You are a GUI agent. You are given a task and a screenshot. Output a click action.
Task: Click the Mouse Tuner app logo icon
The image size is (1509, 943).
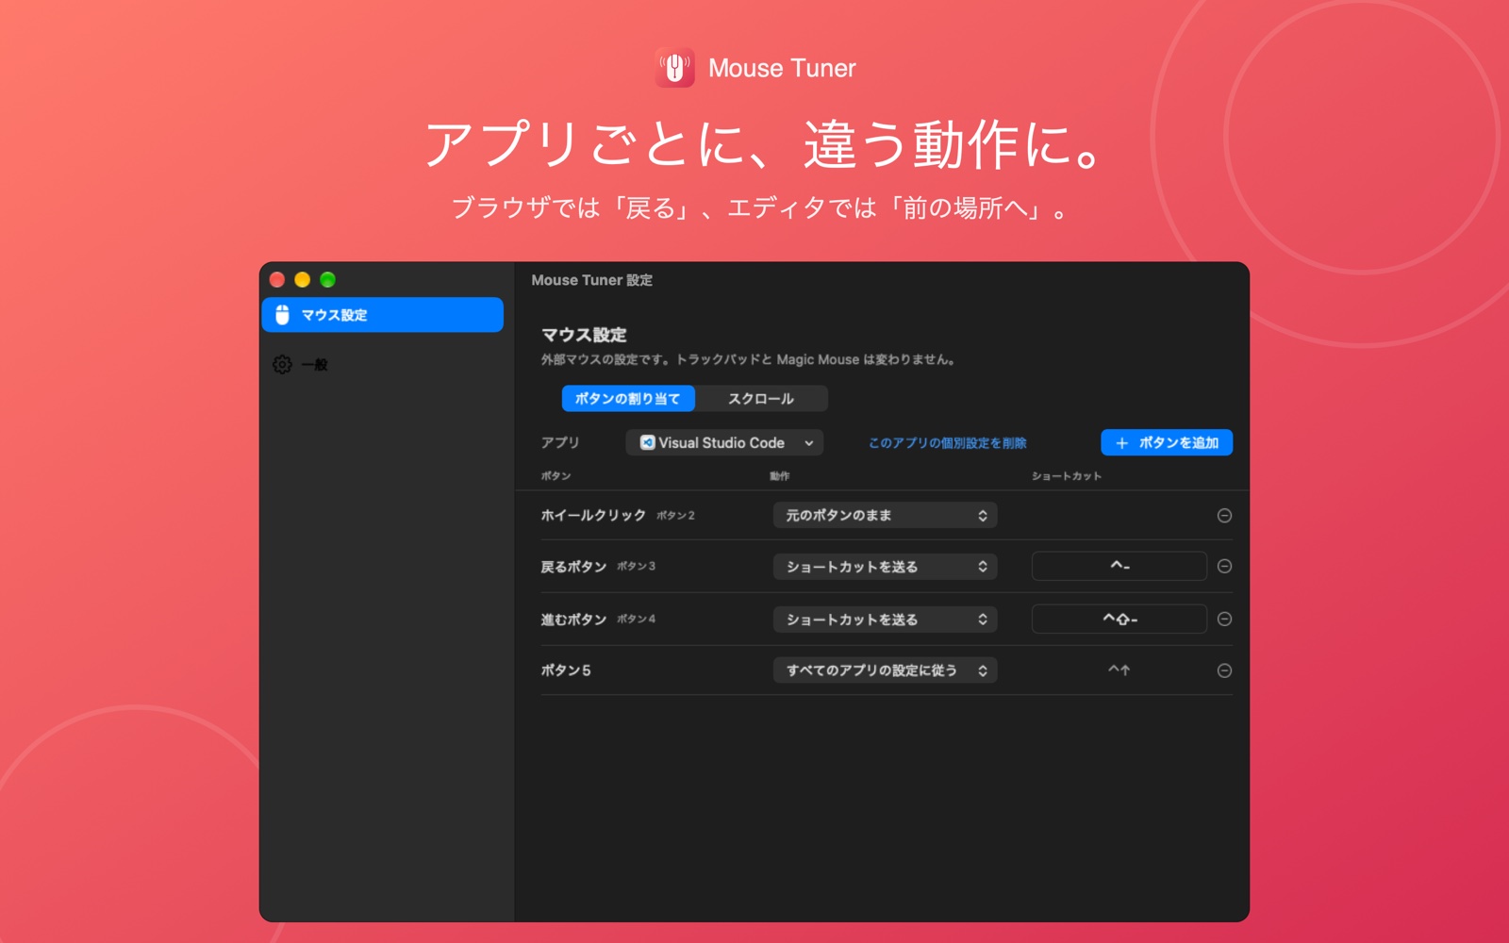pos(675,68)
